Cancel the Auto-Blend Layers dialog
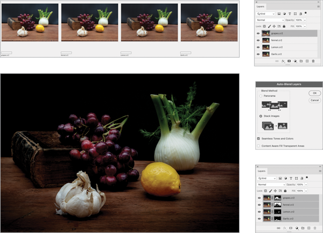The height and width of the screenshot is (233, 323). coord(315,100)
